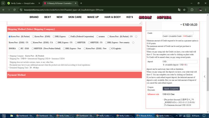
Task: Bookmark this page with the star icon
Action: tap(184, 10)
